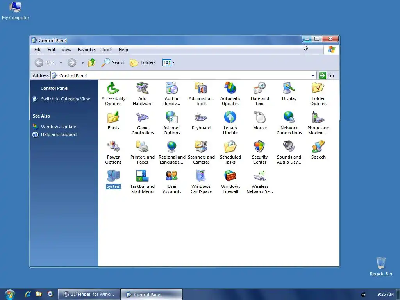Click the Control Panel taskbar button

[152, 294]
